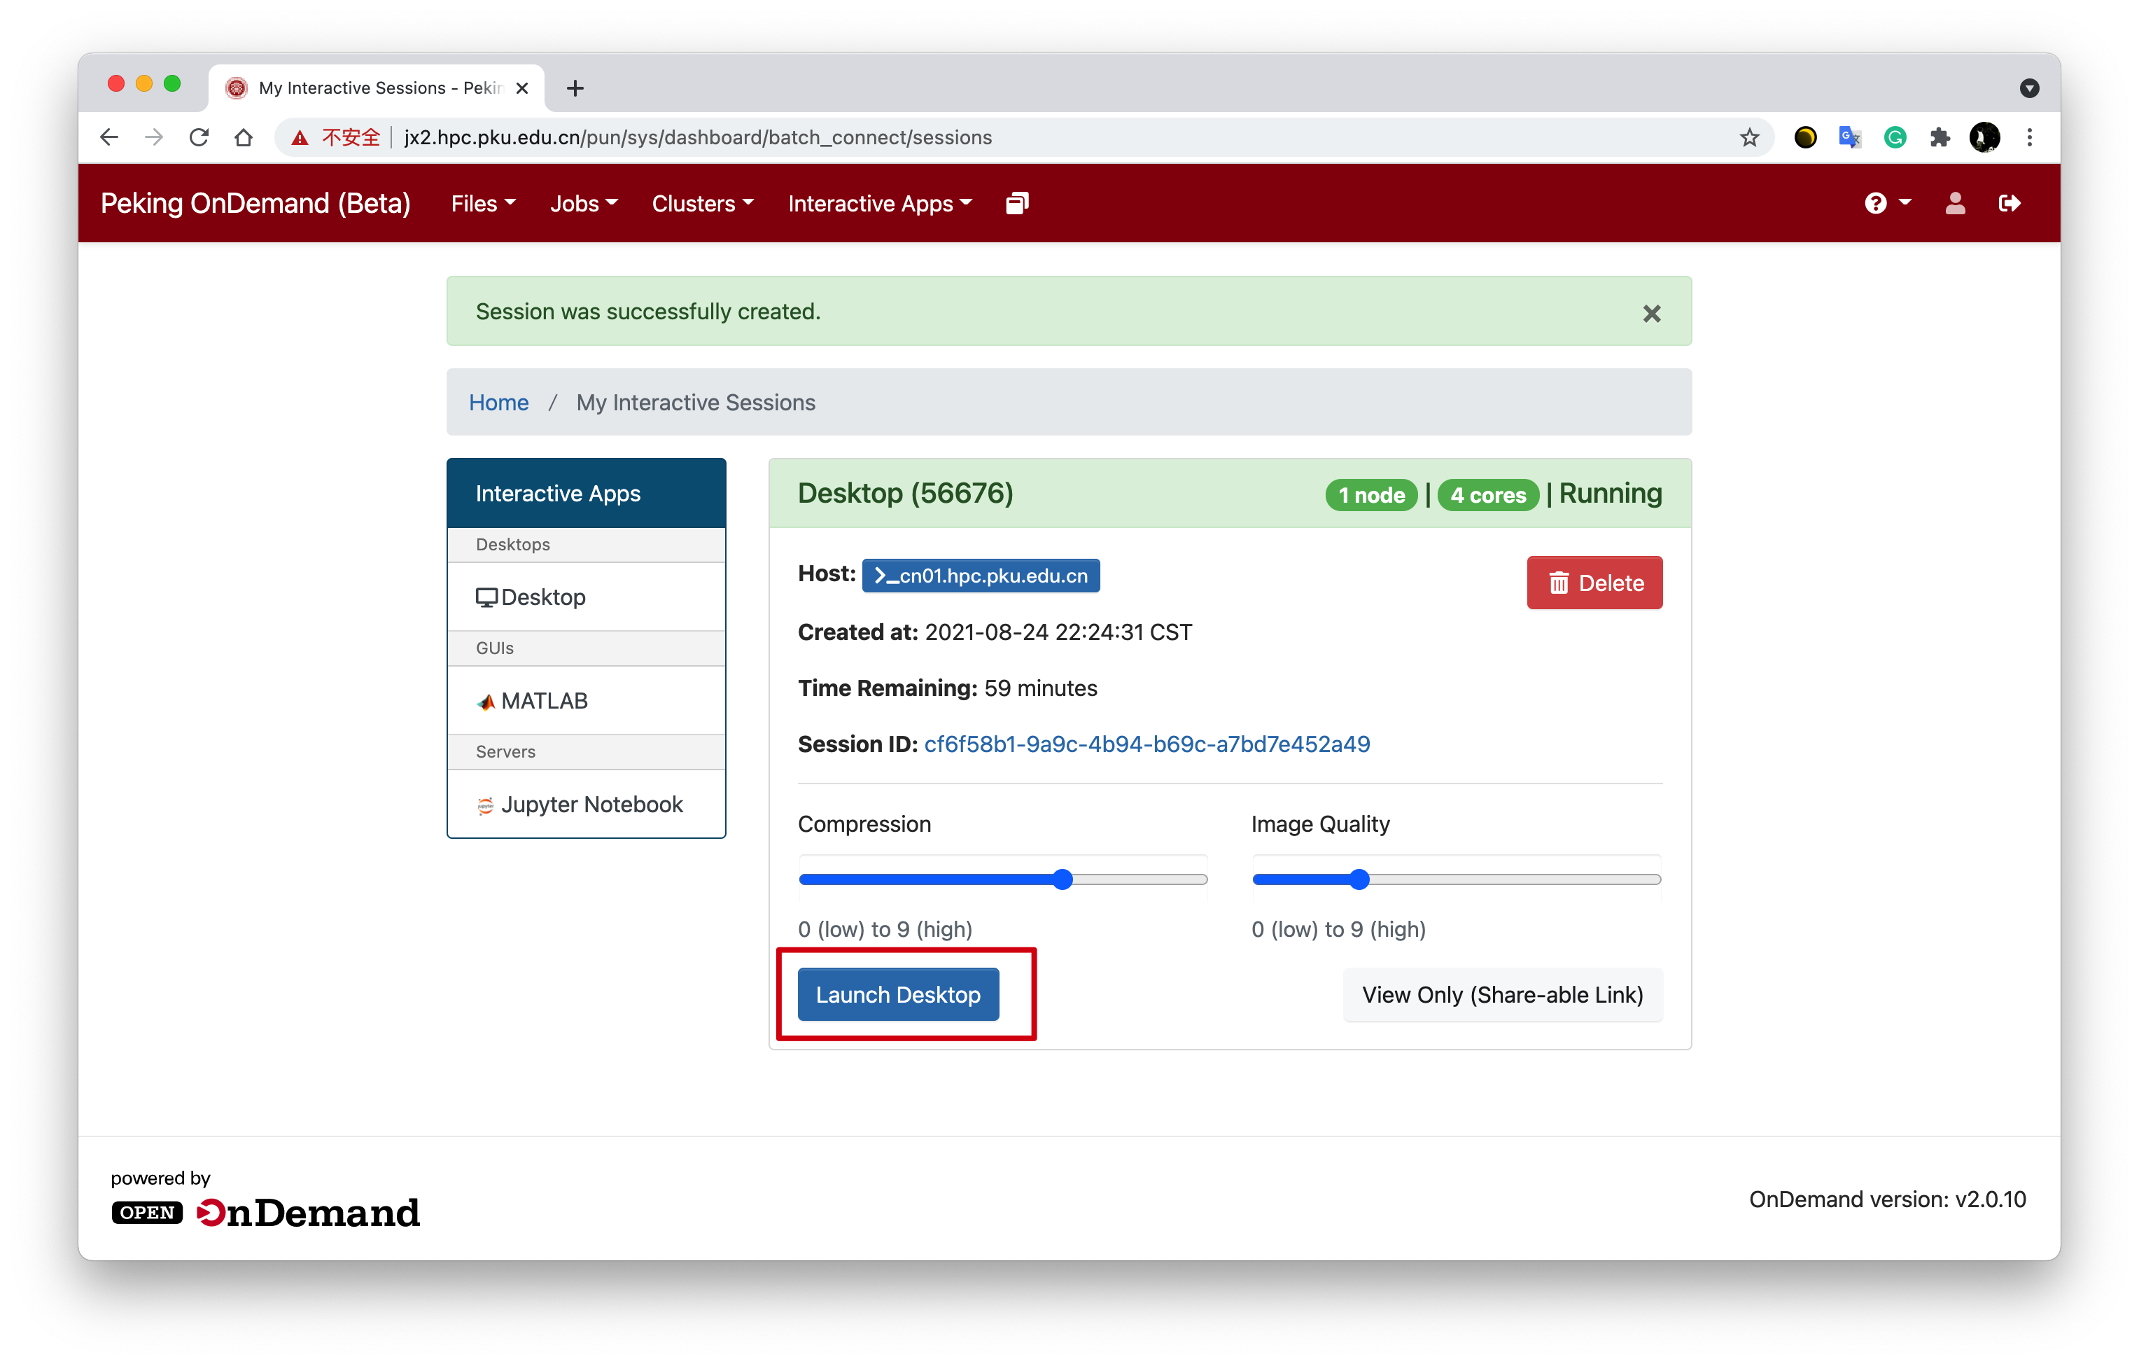Open the Help dropdown menu
This screenshot has width=2139, height=1364.
click(1888, 204)
